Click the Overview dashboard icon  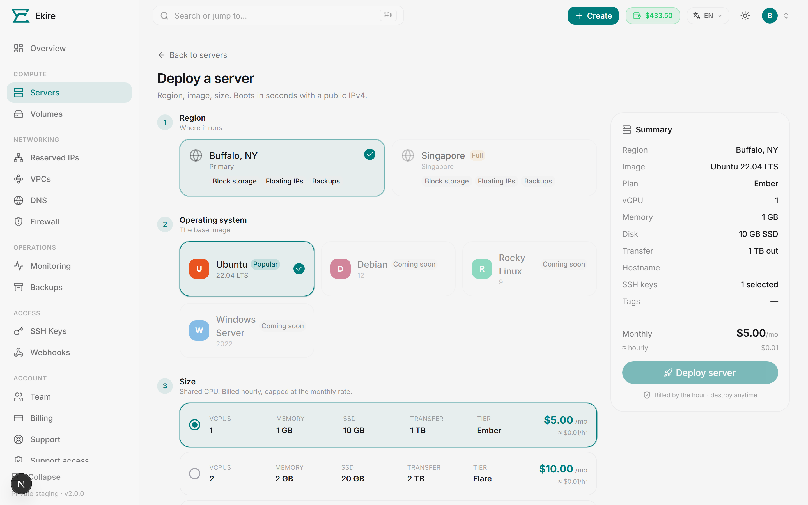pos(18,49)
